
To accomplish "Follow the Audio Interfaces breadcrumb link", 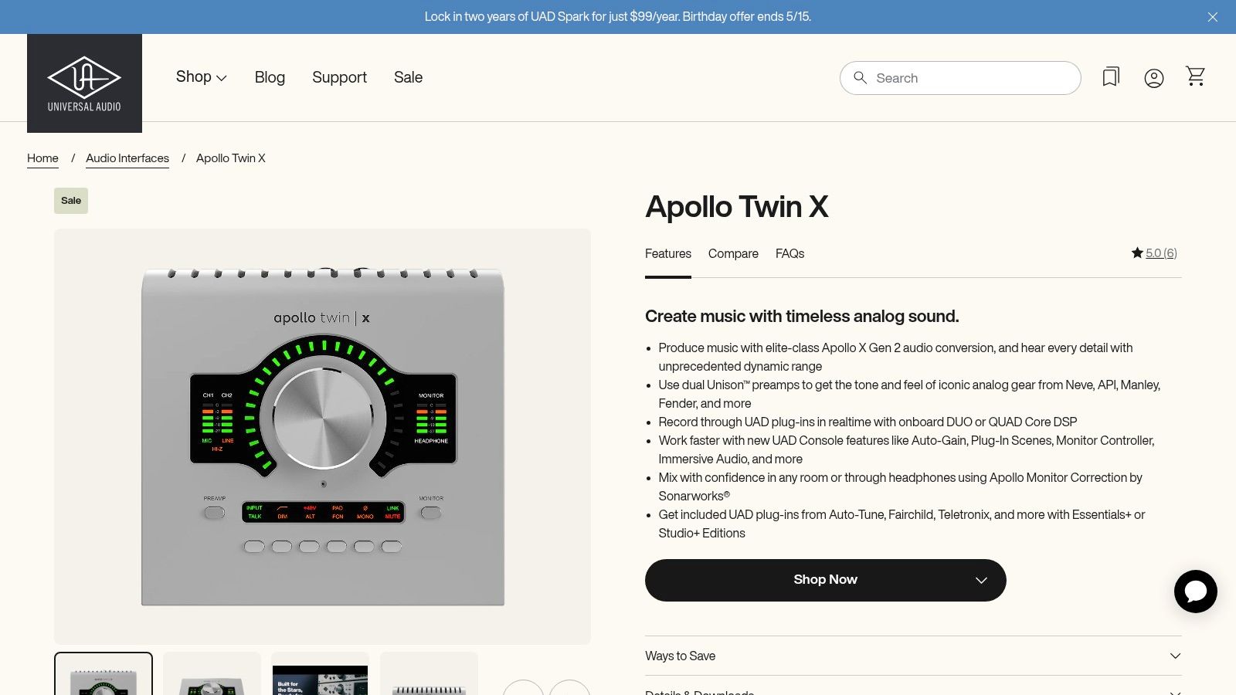I will (x=127, y=158).
